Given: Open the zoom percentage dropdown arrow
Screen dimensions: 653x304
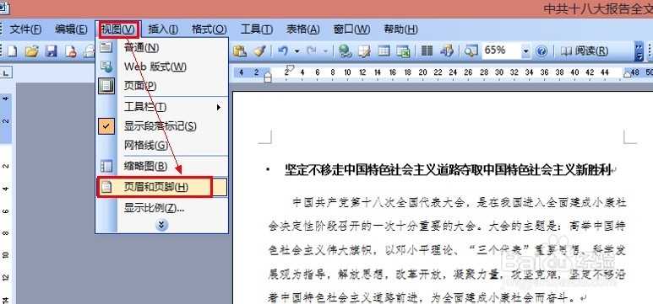Looking at the screenshot, I should pos(526,51).
